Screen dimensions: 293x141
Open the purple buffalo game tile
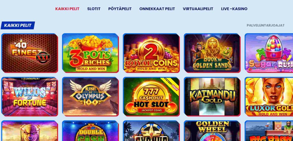click(x=29, y=131)
